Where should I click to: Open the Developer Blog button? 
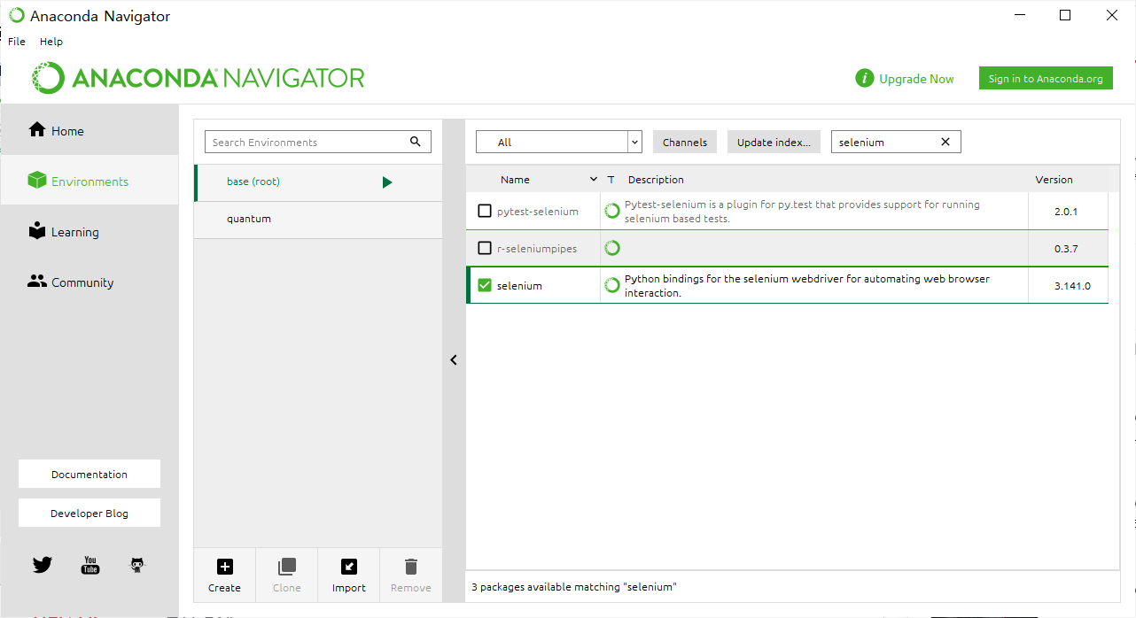tap(89, 513)
